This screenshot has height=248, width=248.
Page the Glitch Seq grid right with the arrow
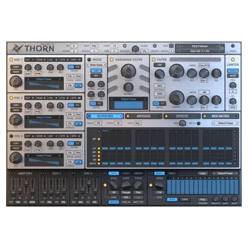click(235, 132)
